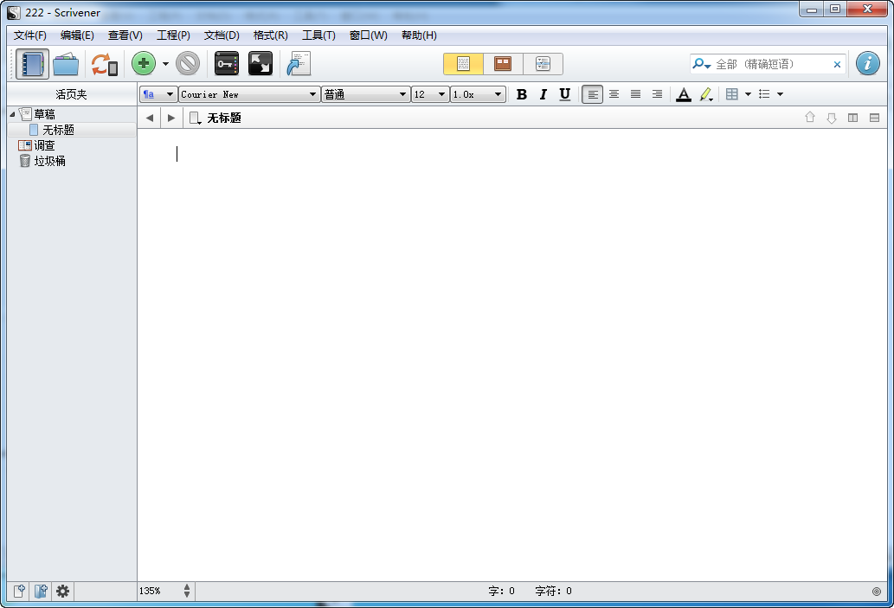Click the text color A button
Image resolution: width=894 pixels, height=608 pixels.
[x=683, y=94]
